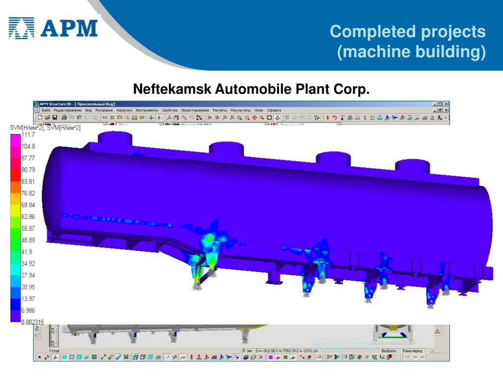Viewport: 503px width, 377px height.
Task: Open the Файл menu
Action: coord(46,110)
